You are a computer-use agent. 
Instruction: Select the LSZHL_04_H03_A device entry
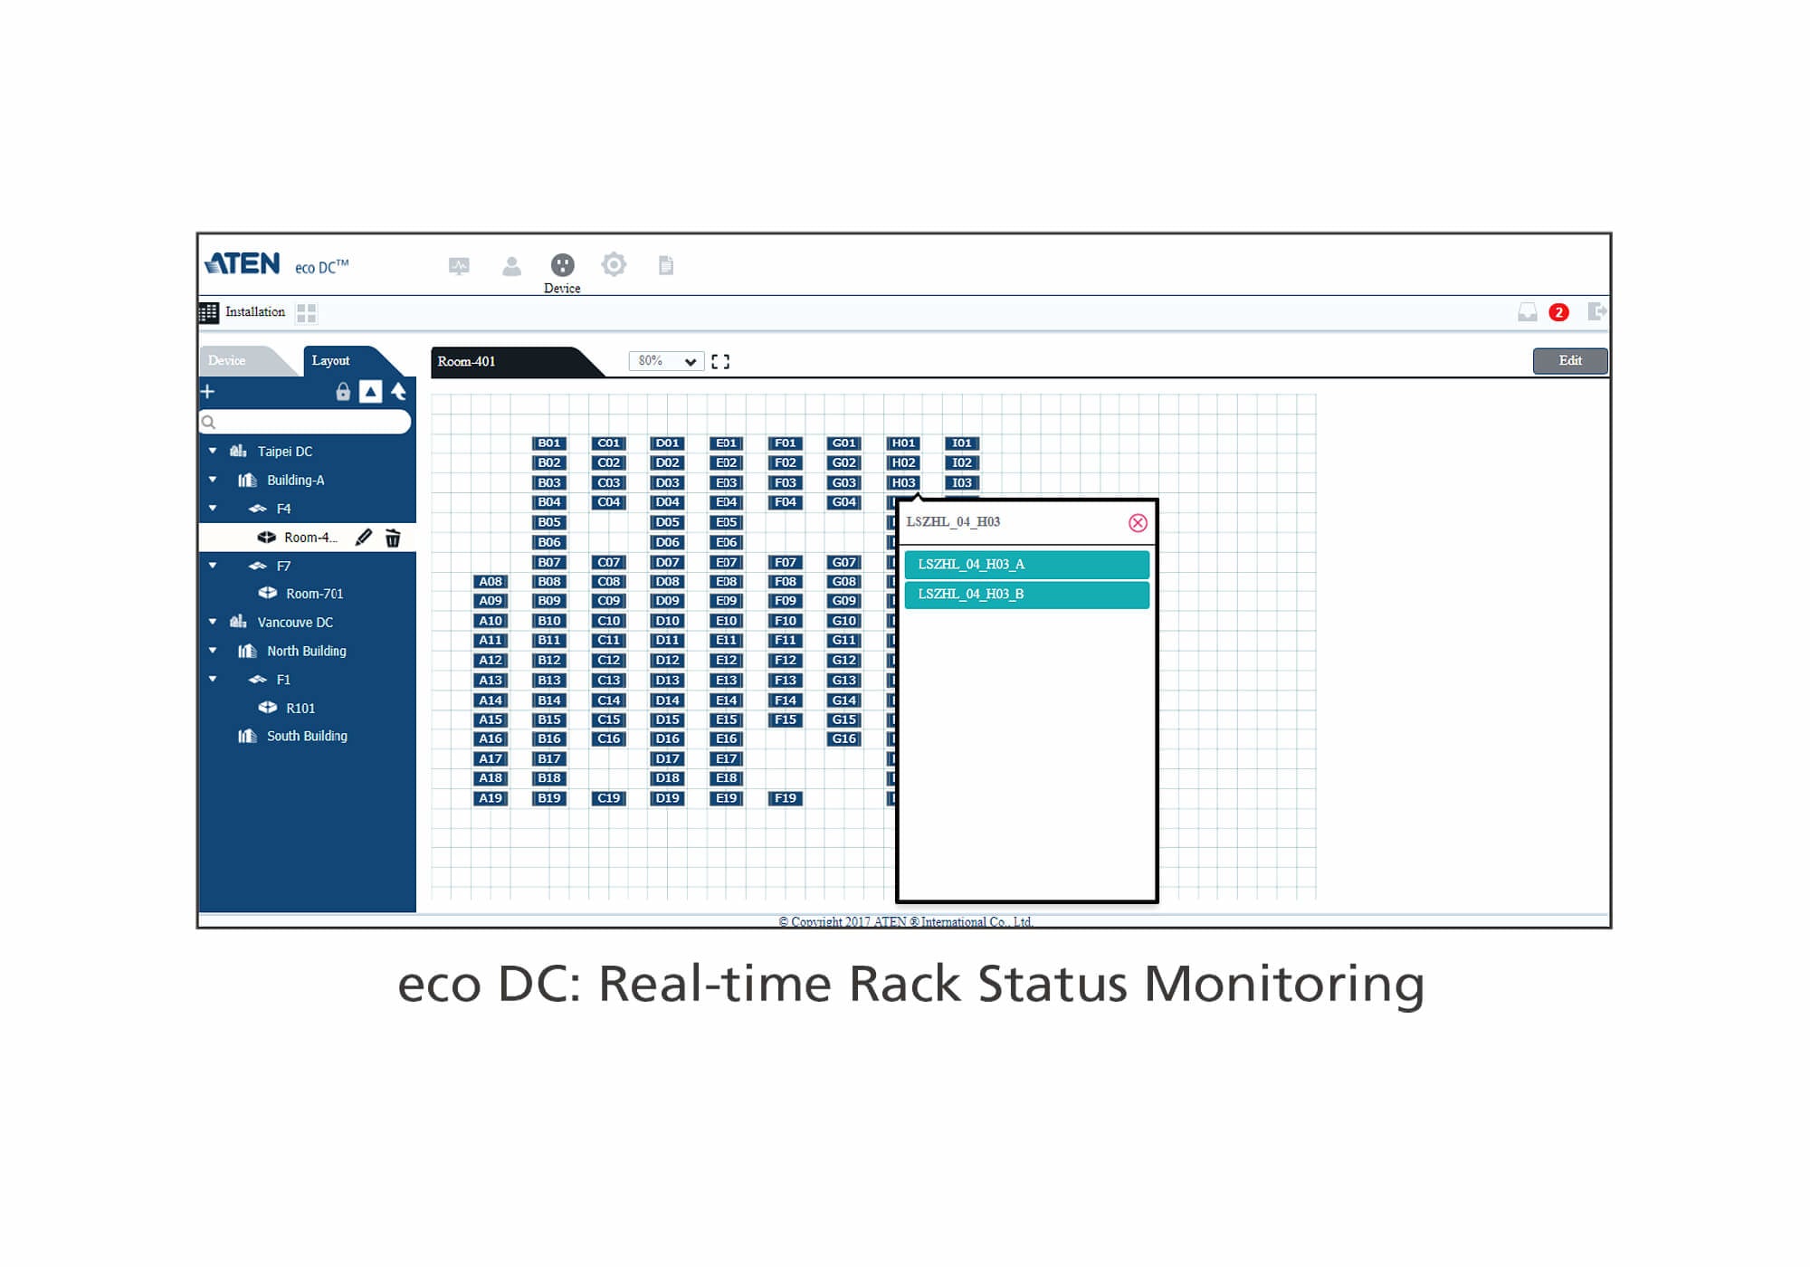click(1027, 564)
